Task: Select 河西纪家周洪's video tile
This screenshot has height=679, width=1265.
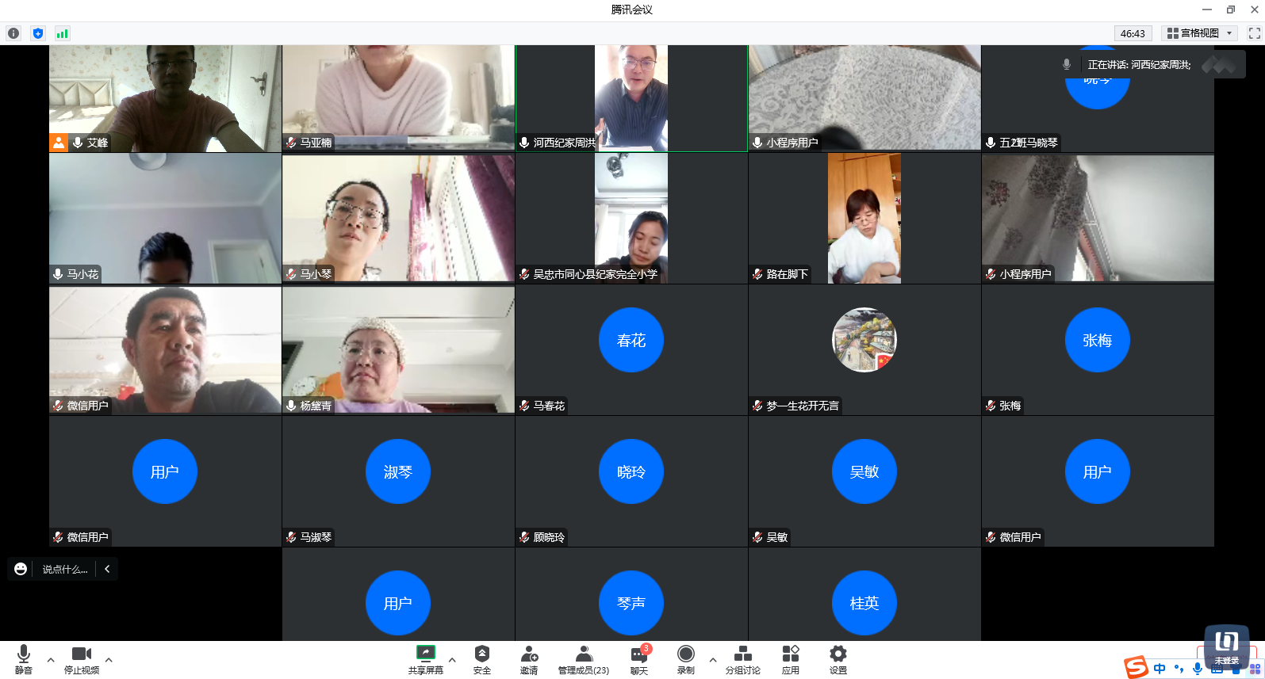Action: (x=631, y=98)
